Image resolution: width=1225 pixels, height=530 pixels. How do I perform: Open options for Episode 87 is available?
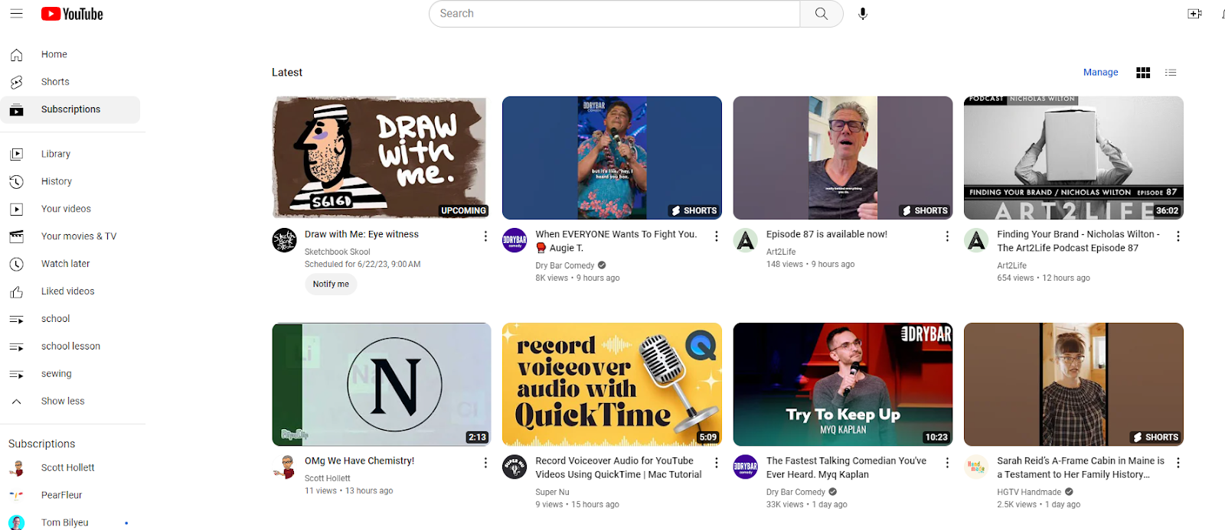click(x=947, y=236)
